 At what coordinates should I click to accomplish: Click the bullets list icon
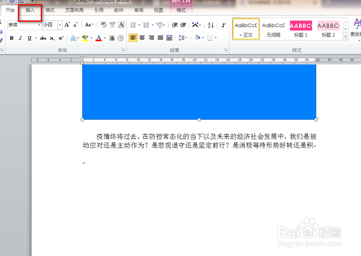pos(133,25)
